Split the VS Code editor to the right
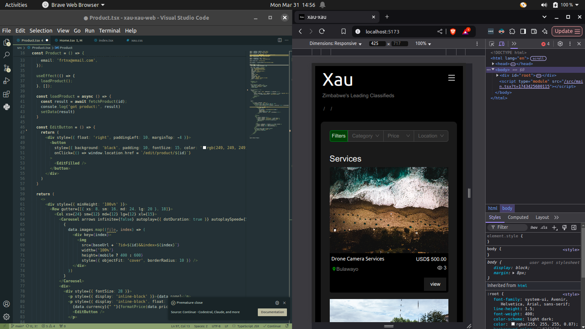The width and height of the screenshot is (585, 329). [280, 40]
